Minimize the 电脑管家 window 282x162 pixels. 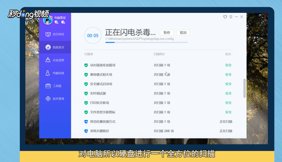236,17
